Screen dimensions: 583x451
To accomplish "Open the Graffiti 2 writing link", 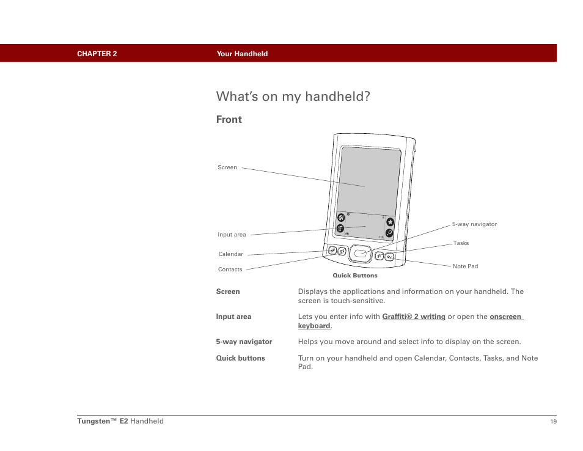I will click(414, 317).
